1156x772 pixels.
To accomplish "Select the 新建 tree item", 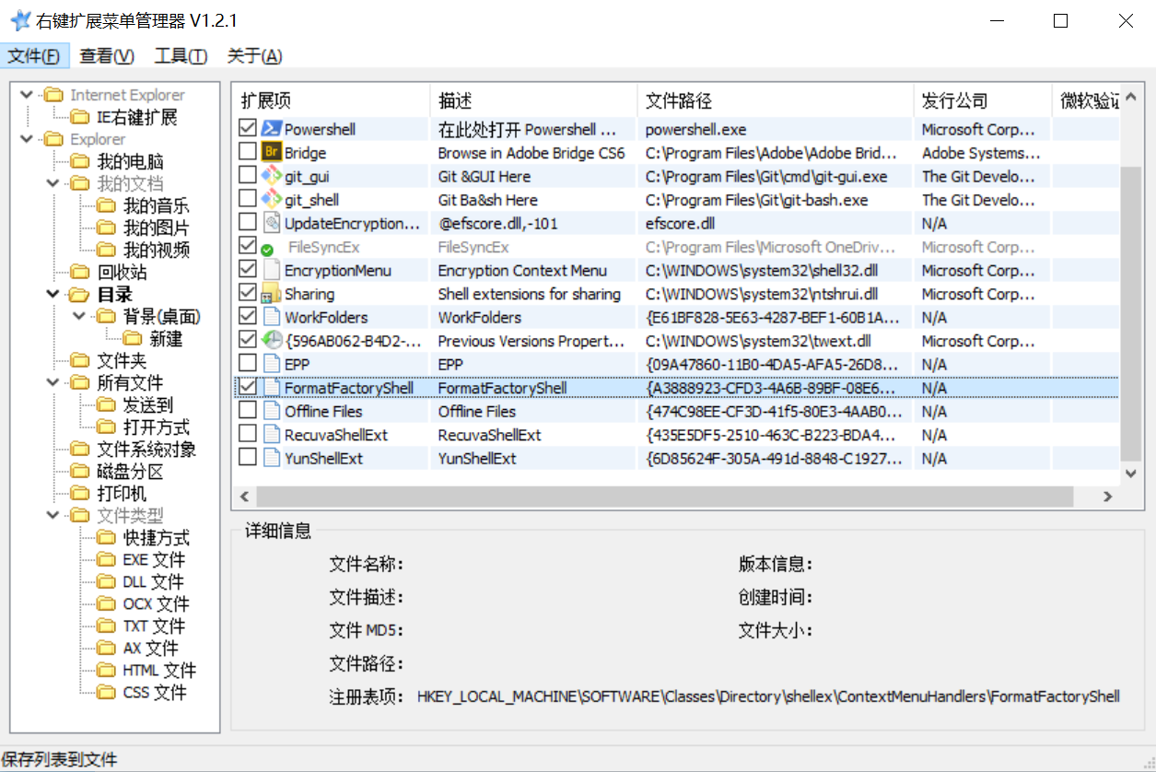I will 166,338.
